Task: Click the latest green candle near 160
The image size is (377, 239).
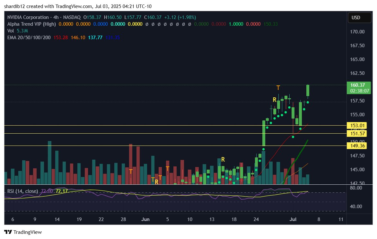Action: (308, 91)
